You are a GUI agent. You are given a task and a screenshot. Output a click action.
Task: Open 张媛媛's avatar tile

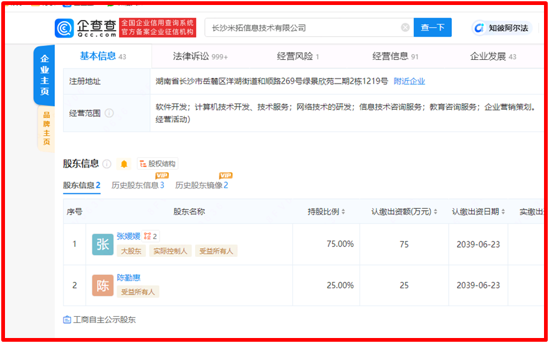[103, 244]
